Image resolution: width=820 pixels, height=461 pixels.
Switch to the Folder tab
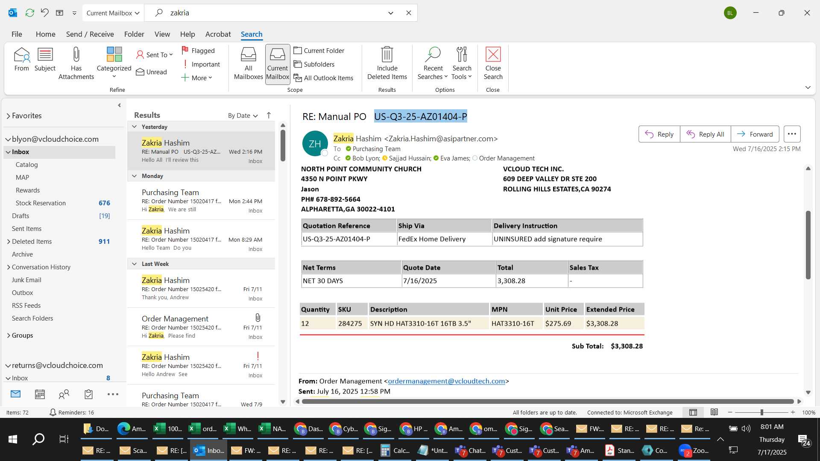click(x=134, y=34)
